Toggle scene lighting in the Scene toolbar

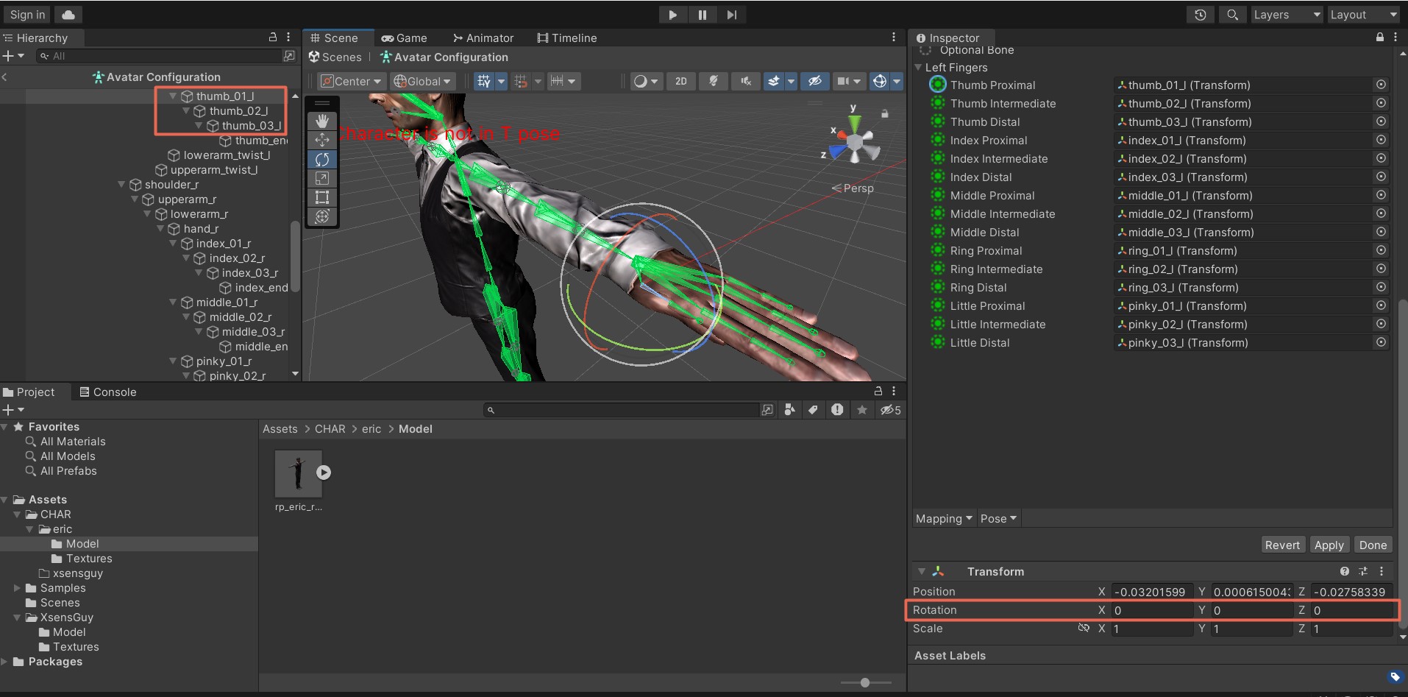pos(713,81)
